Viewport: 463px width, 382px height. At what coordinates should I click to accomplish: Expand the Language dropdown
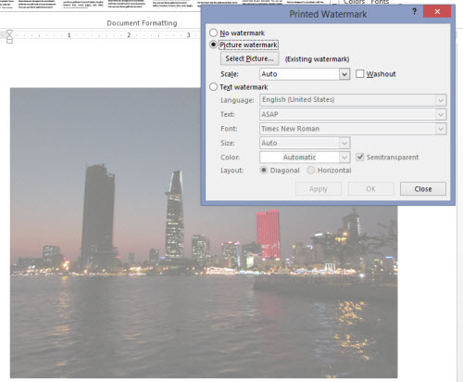(x=441, y=100)
